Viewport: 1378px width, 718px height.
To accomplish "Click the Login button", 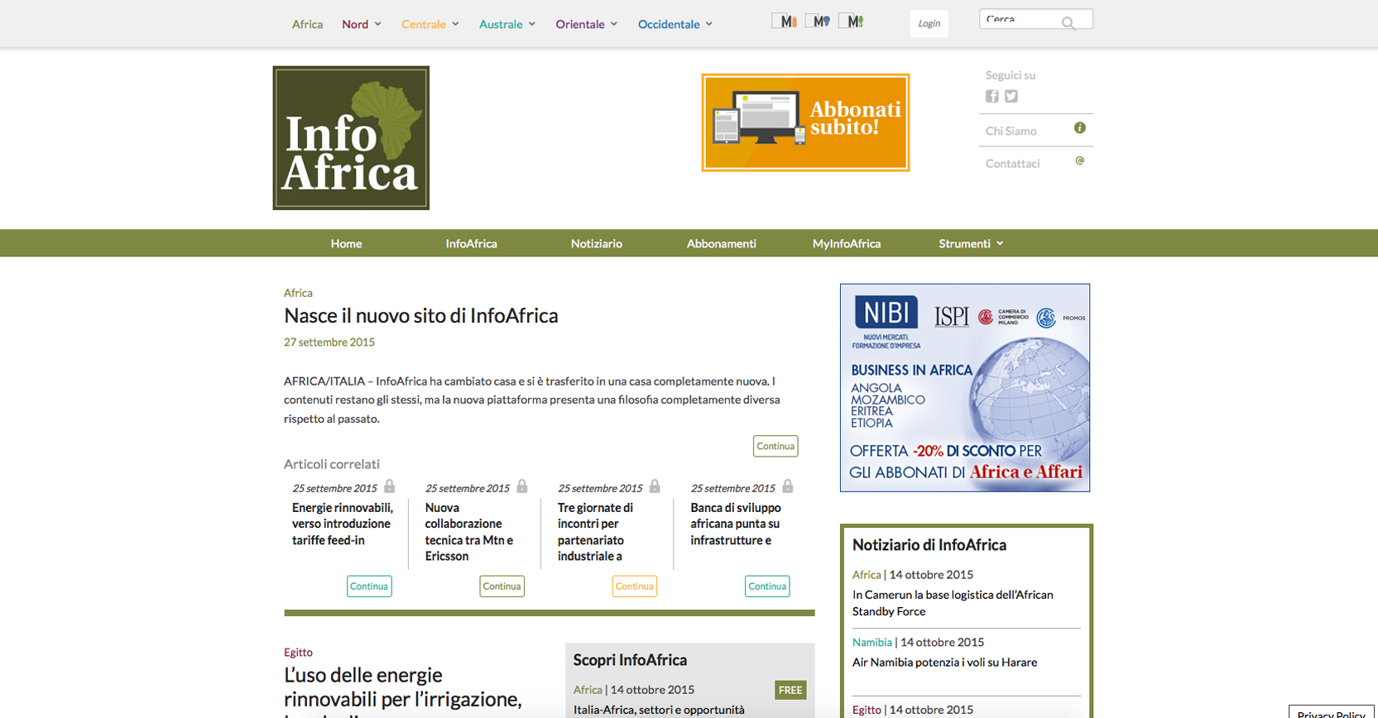I will pos(929,23).
